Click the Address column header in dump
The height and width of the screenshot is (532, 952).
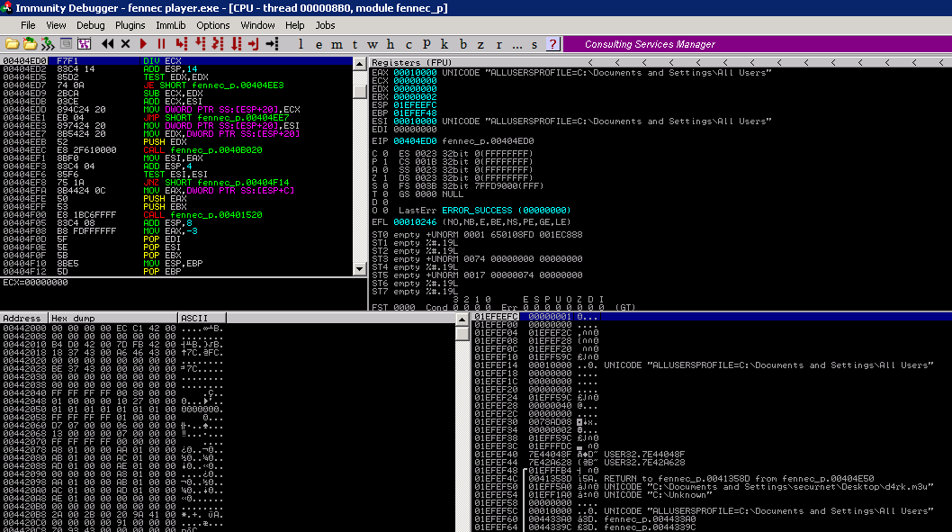[x=24, y=319]
